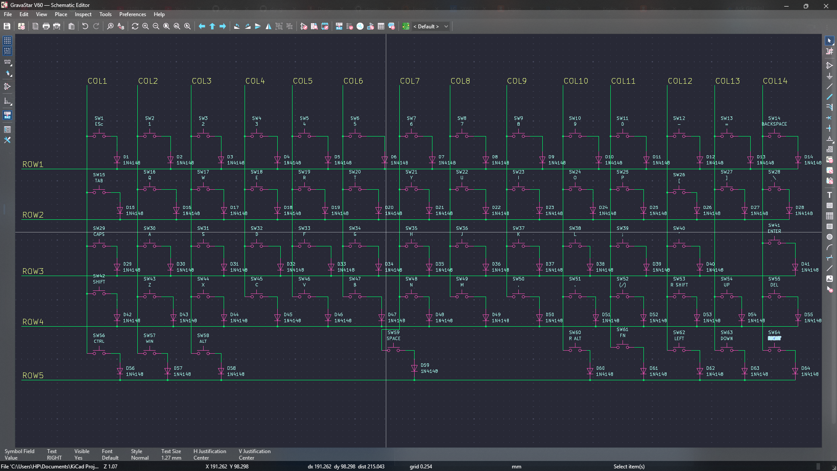Open the File menu
The image size is (837, 471).
(x=8, y=14)
